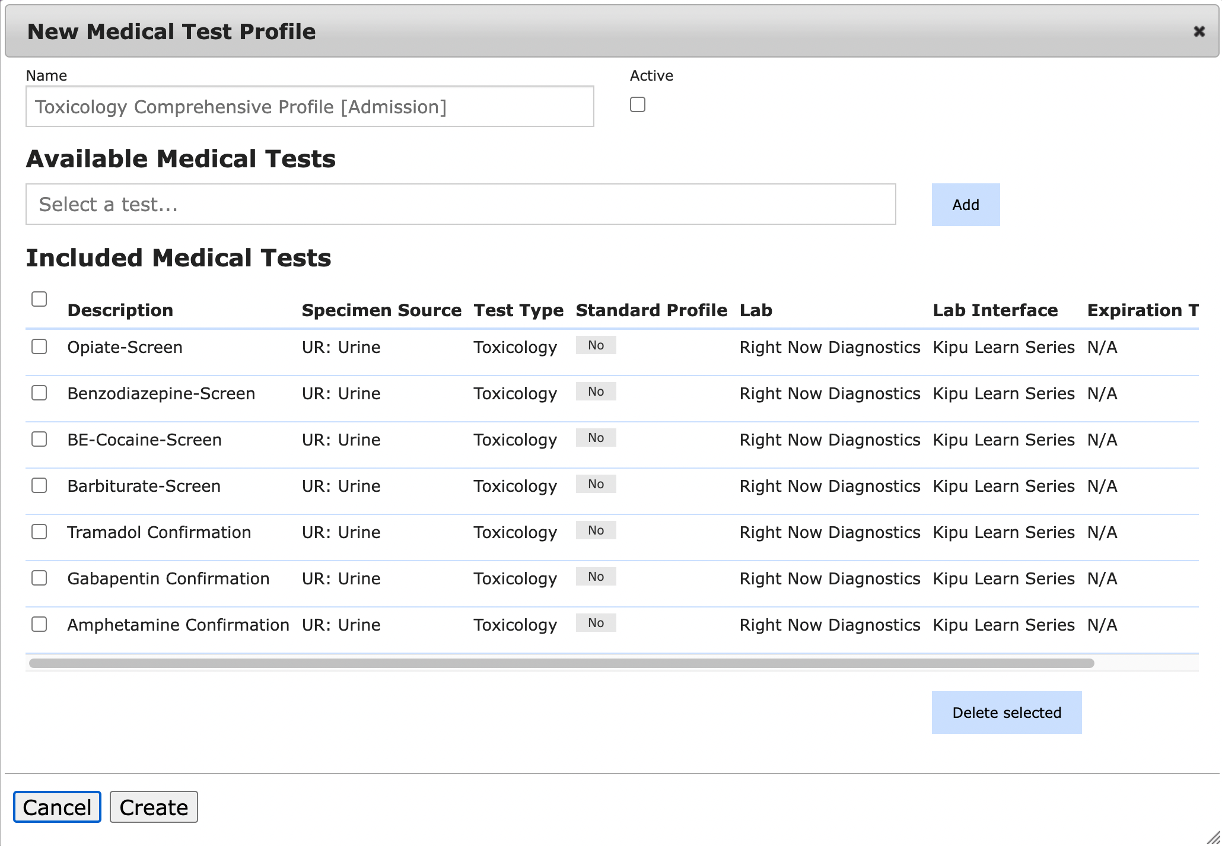Screen dimensions: 1222x846
Task: Mark the Tramadol Confirmation checkbox
Action: [39, 532]
